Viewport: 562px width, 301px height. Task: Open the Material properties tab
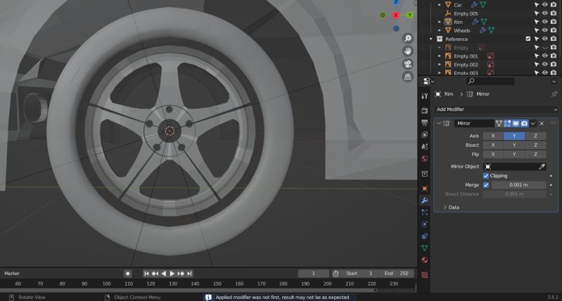[x=424, y=260]
